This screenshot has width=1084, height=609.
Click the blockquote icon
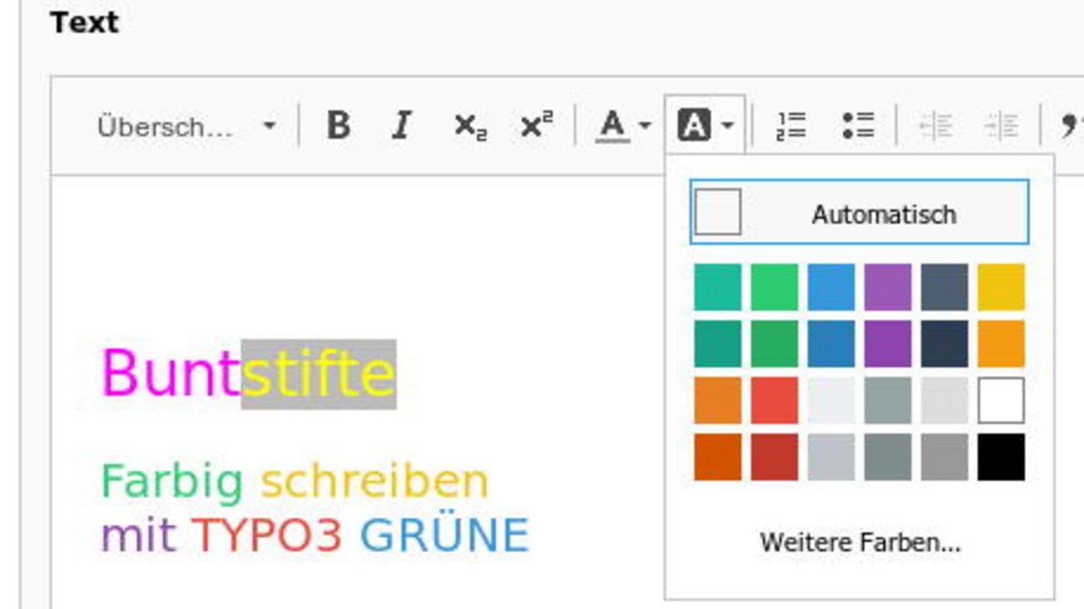pyautogui.click(x=1070, y=125)
